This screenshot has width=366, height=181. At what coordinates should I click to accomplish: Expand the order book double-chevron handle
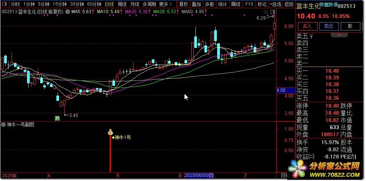coord(339,35)
